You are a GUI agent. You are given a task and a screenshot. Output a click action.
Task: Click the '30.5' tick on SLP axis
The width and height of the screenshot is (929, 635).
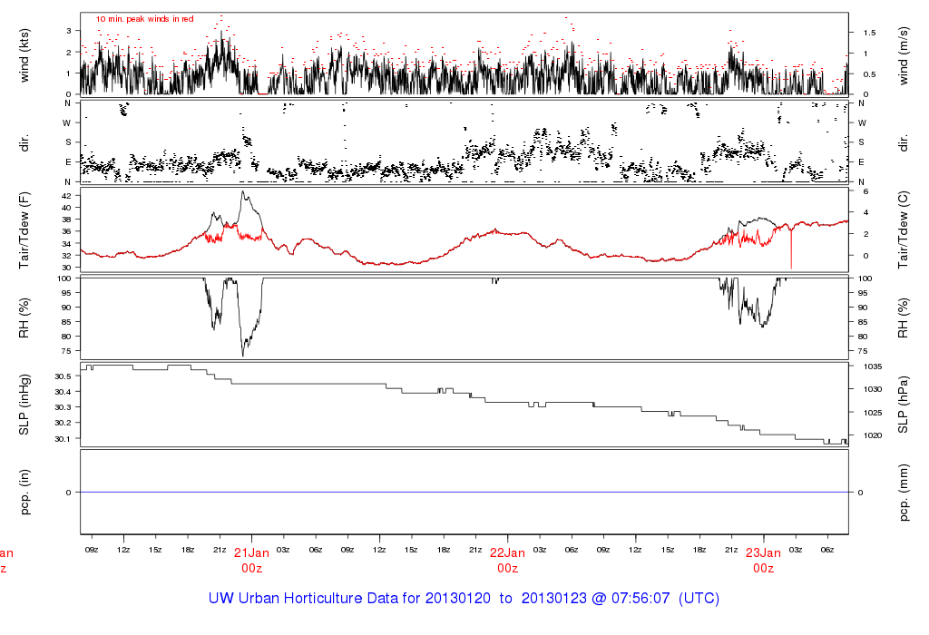[63, 376]
